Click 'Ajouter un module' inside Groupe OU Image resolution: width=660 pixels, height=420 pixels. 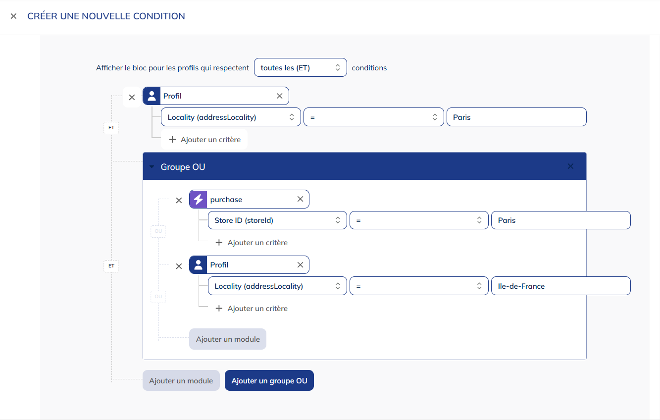[x=228, y=339]
